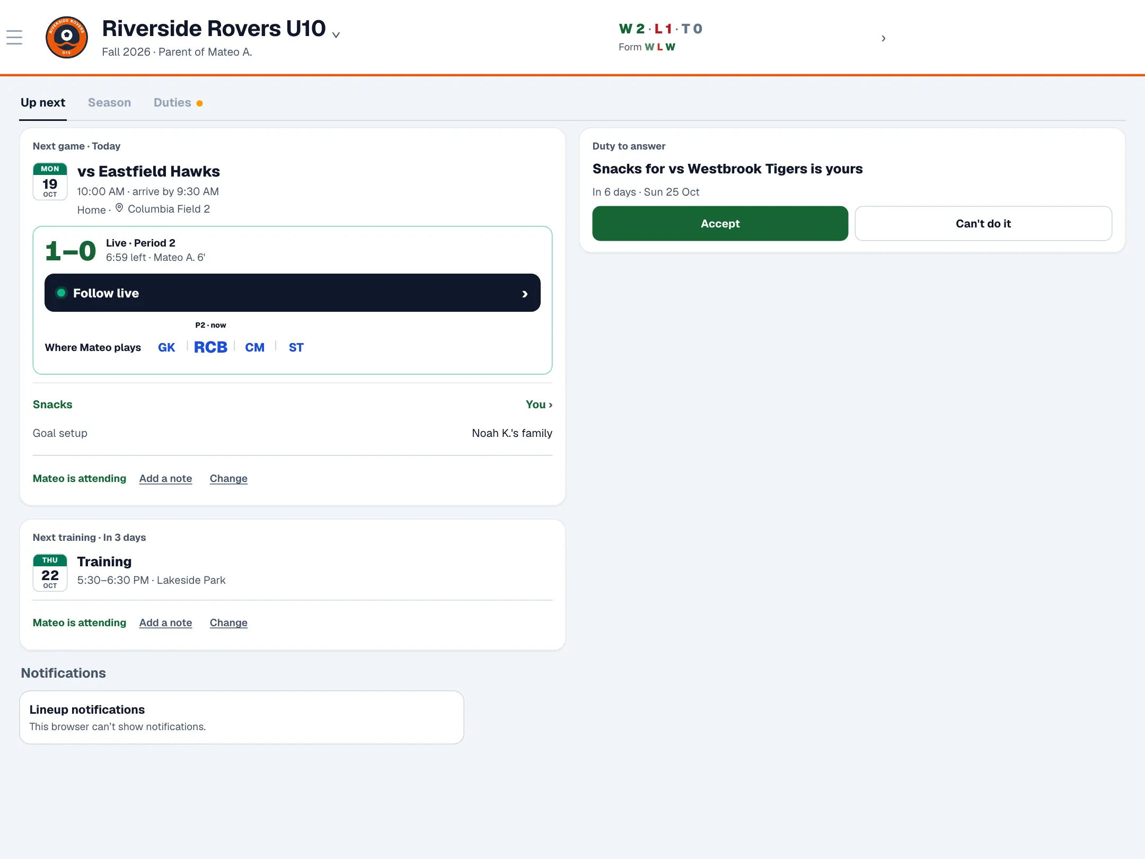Open the Training event title
The height and width of the screenshot is (859, 1145).
(104, 562)
